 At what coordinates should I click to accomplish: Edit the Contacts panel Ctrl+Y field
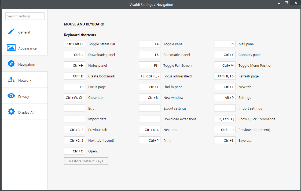click(225, 55)
